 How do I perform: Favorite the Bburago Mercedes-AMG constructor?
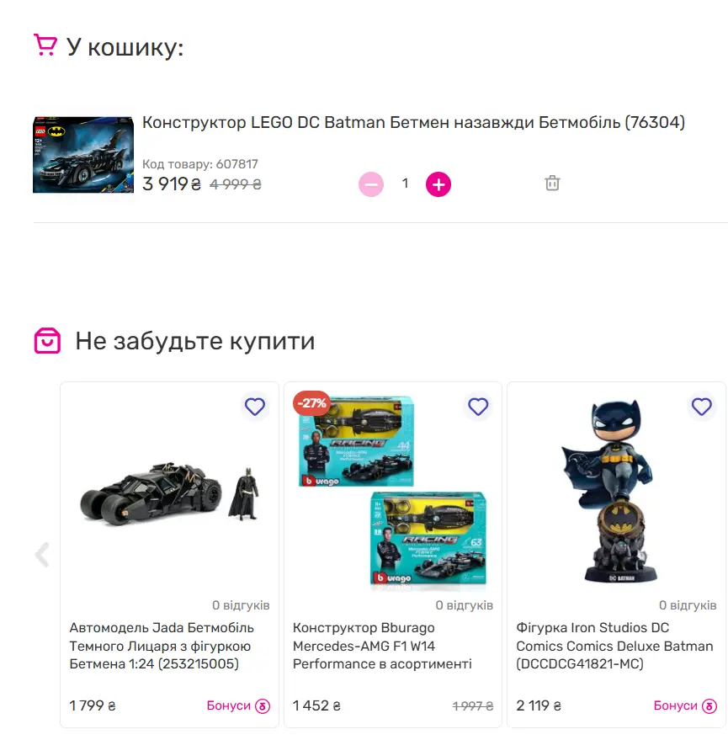tap(478, 407)
